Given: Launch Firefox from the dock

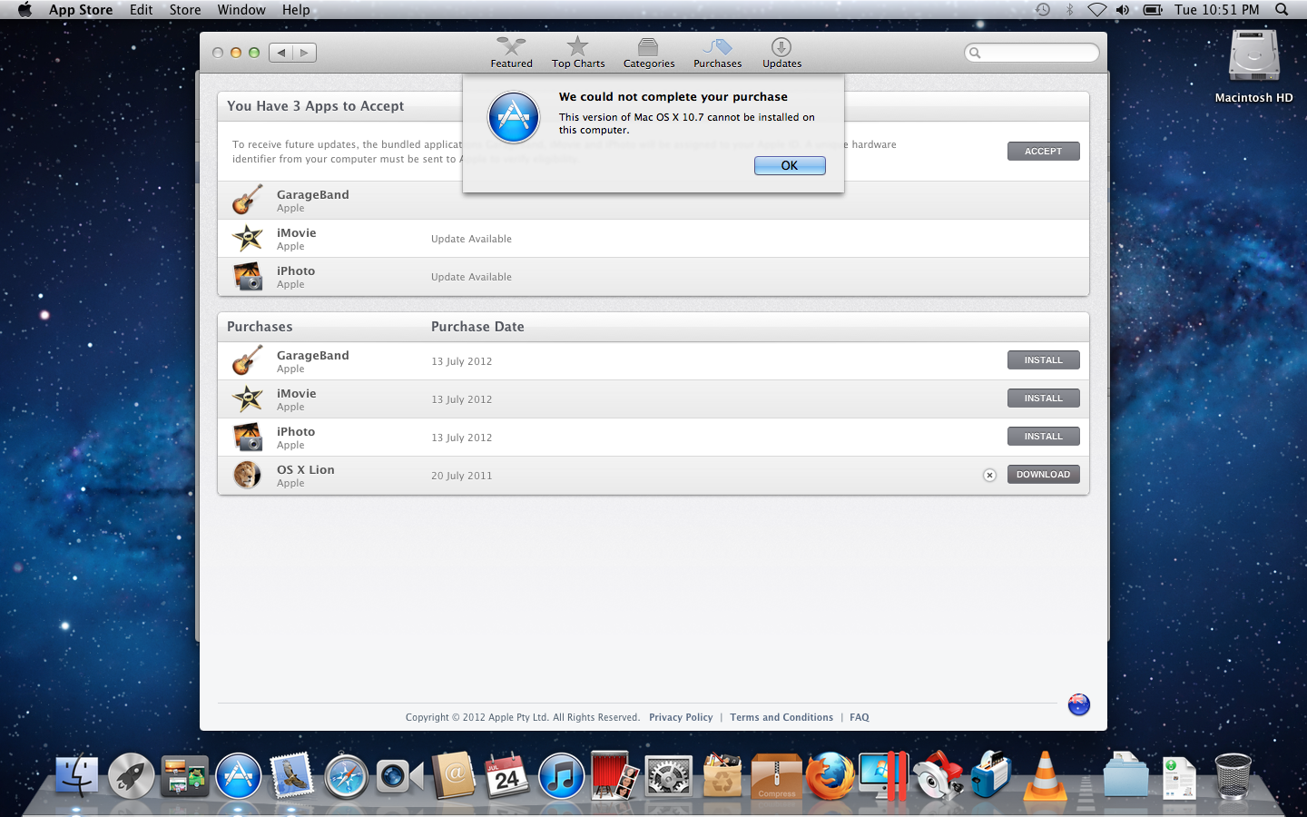Looking at the screenshot, I should [x=830, y=777].
